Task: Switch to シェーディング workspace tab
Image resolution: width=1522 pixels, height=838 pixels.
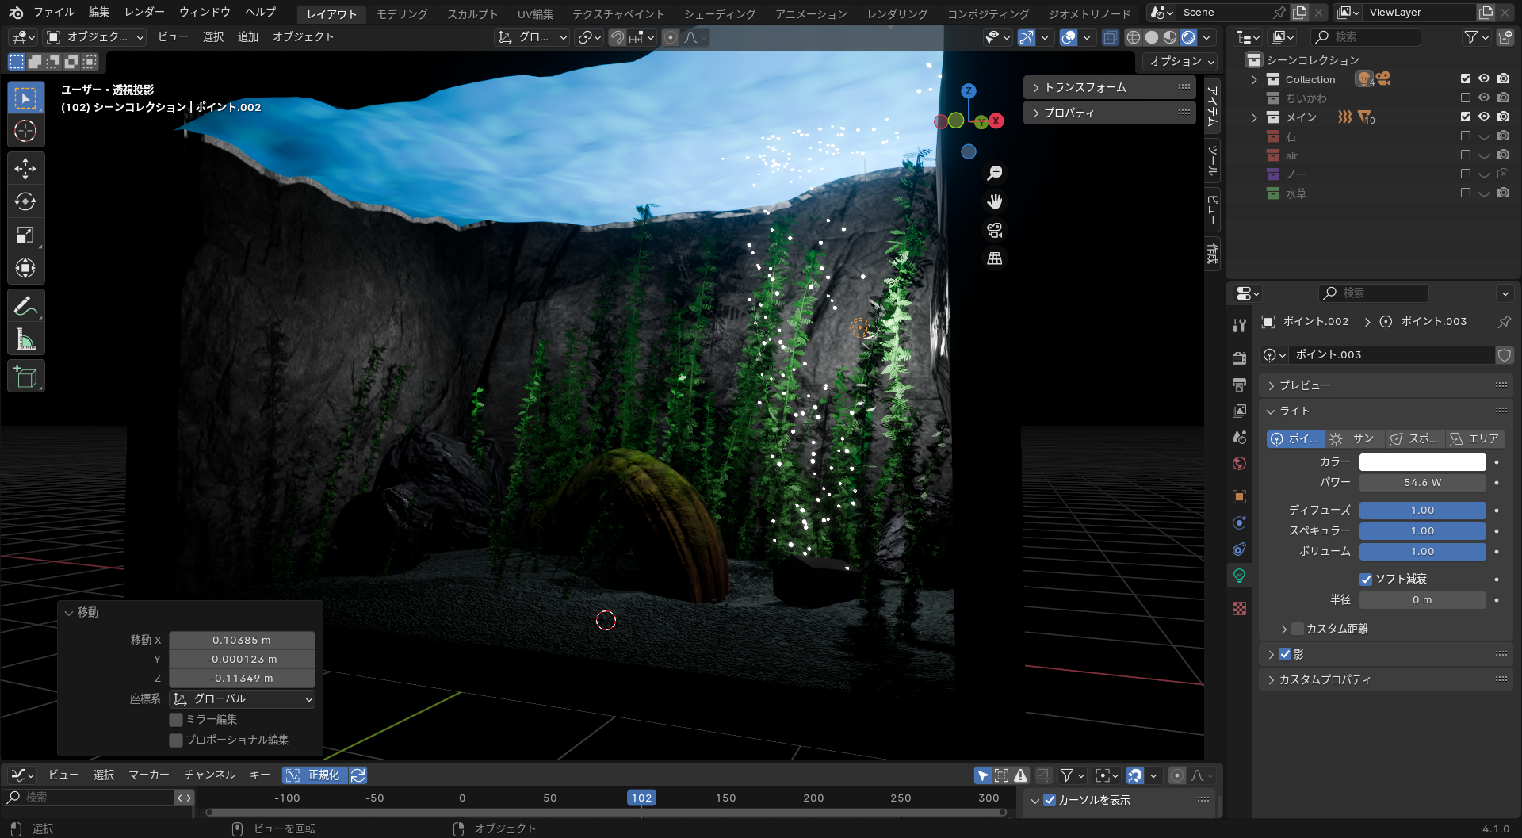Action: pos(720,14)
